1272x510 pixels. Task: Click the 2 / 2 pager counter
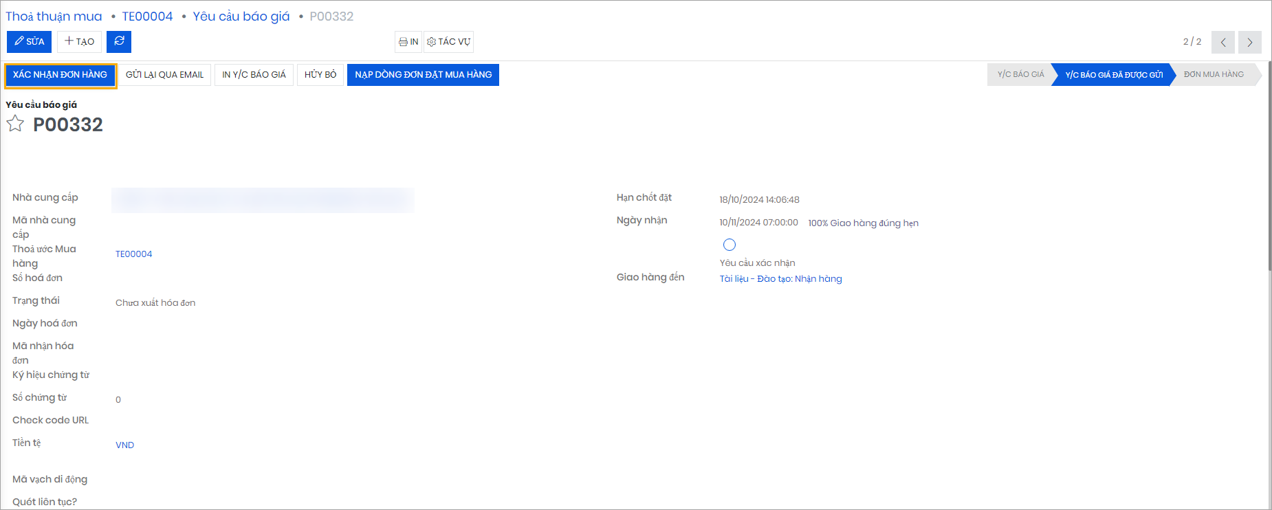(1192, 42)
